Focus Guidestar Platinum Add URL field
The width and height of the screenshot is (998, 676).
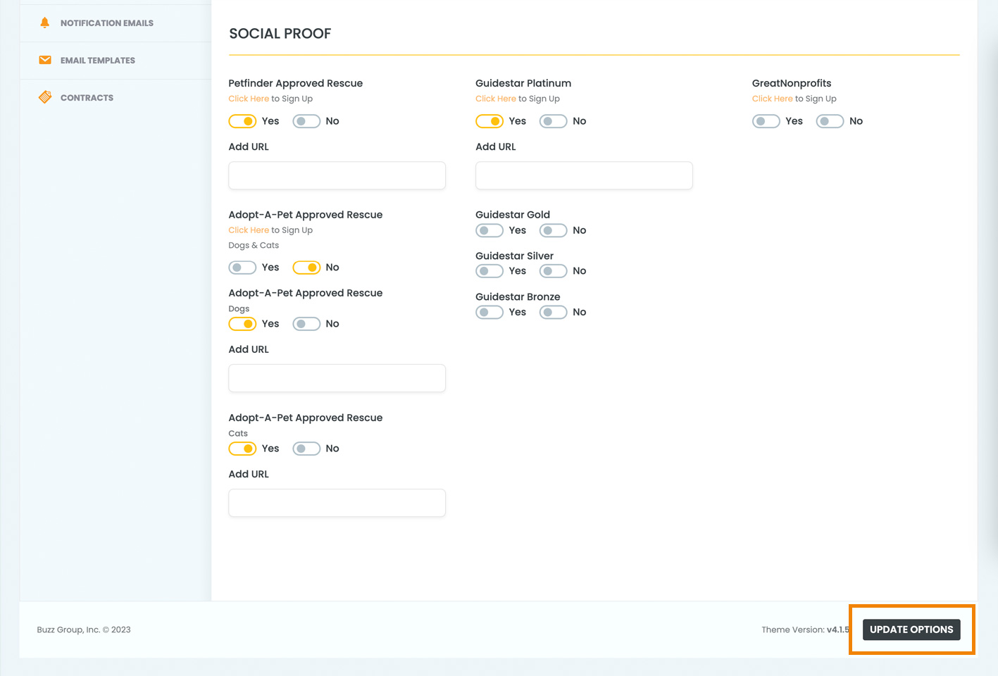pos(584,175)
